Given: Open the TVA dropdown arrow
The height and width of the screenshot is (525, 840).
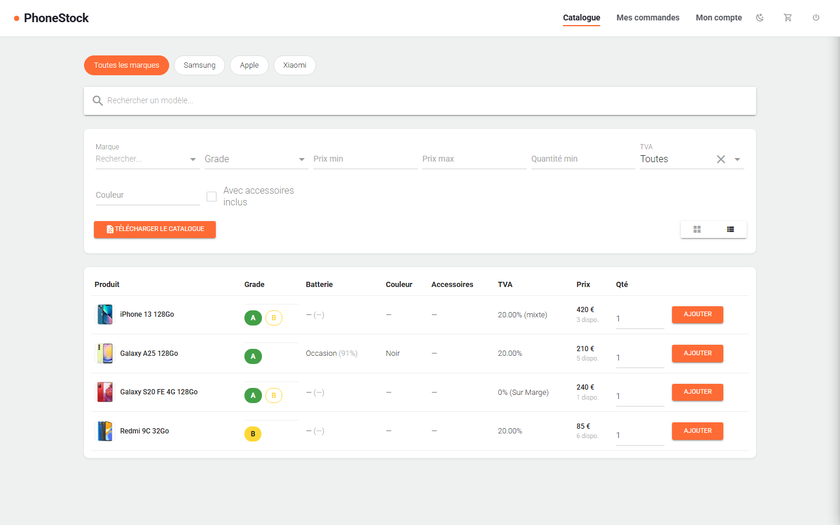Looking at the screenshot, I should tap(737, 159).
